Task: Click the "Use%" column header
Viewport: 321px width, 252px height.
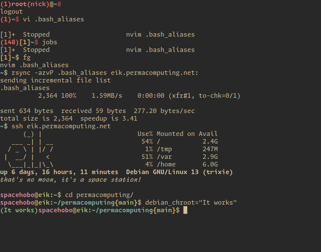Action: 145,134
